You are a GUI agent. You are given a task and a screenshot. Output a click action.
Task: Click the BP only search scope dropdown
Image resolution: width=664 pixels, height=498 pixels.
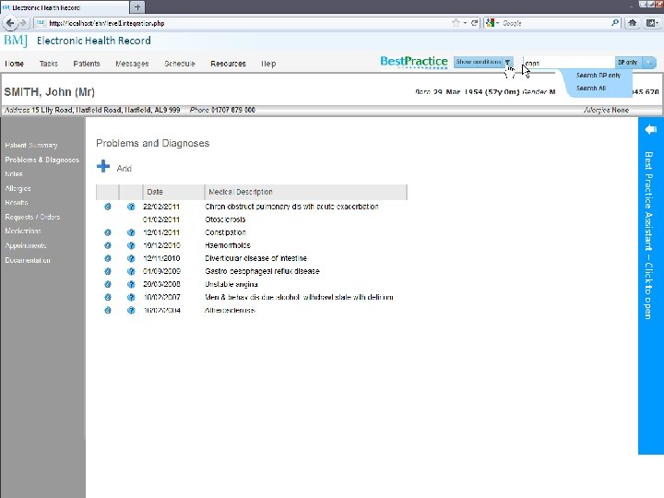(x=628, y=63)
